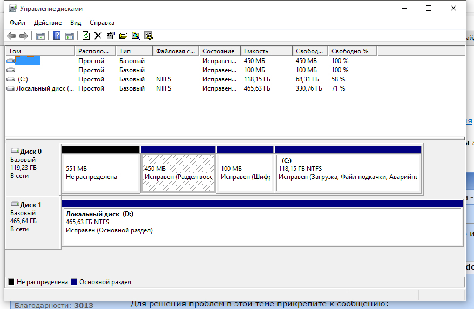Screen dimensions: 474x309
Task: Sort by the Том column header
Action: click(x=40, y=51)
